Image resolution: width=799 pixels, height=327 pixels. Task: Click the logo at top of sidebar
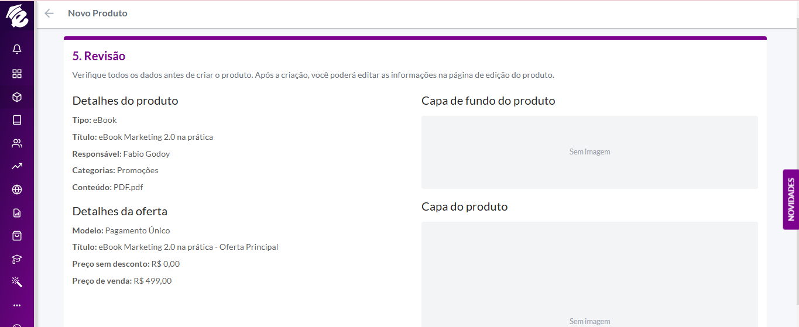(17, 16)
